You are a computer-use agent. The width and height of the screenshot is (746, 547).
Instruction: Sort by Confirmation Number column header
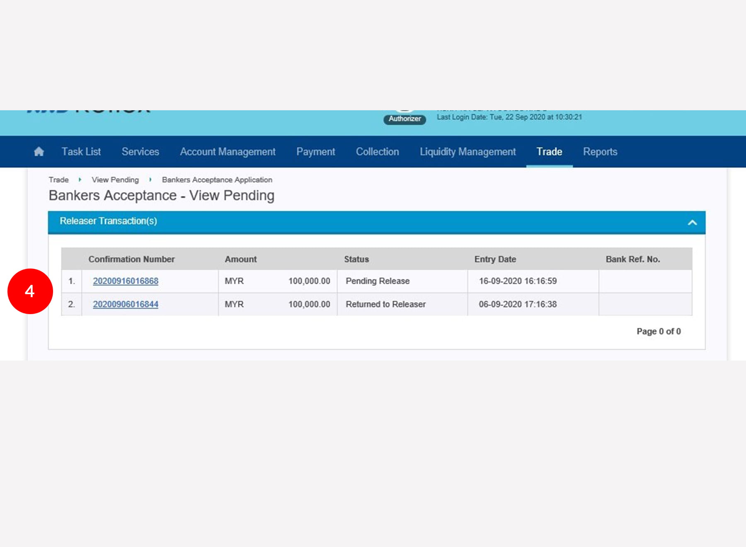(x=131, y=259)
